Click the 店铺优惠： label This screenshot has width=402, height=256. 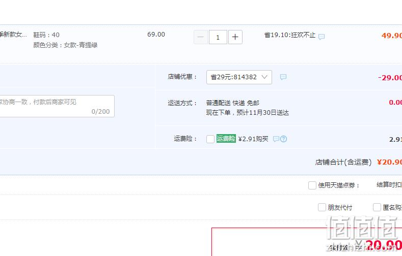182,77
